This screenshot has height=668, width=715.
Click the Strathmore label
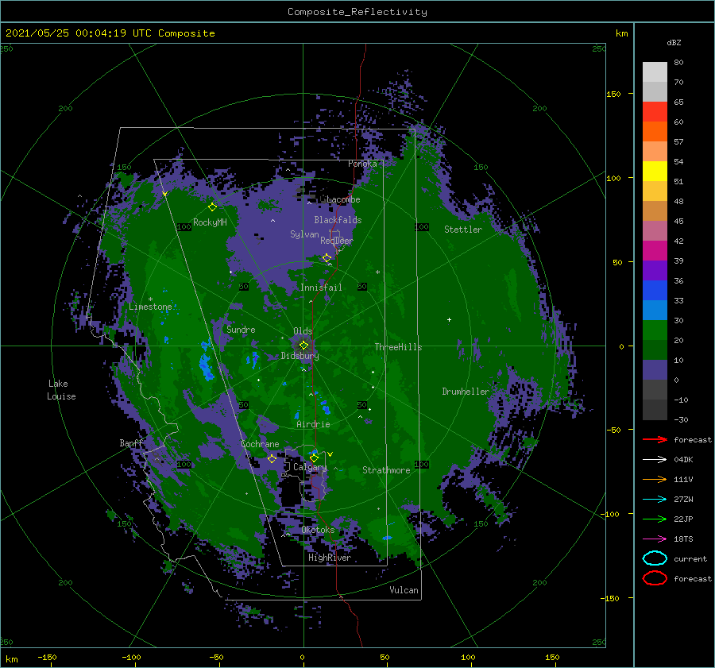pyautogui.click(x=386, y=470)
